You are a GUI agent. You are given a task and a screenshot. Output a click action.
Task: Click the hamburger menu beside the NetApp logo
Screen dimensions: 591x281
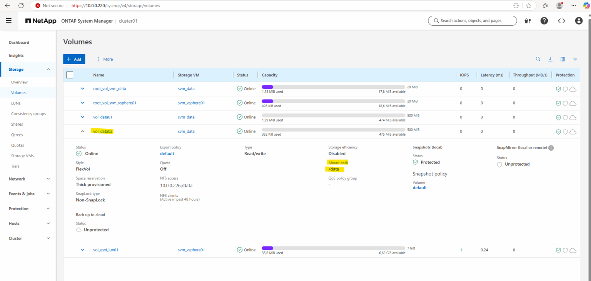pyautogui.click(x=9, y=20)
